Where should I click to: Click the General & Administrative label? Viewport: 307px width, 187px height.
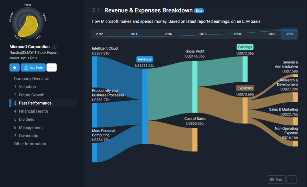(x=286, y=64)
